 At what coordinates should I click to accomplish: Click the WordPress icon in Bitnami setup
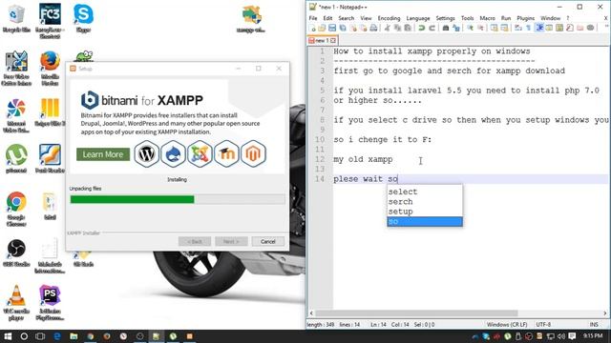(x=146, y=154)
